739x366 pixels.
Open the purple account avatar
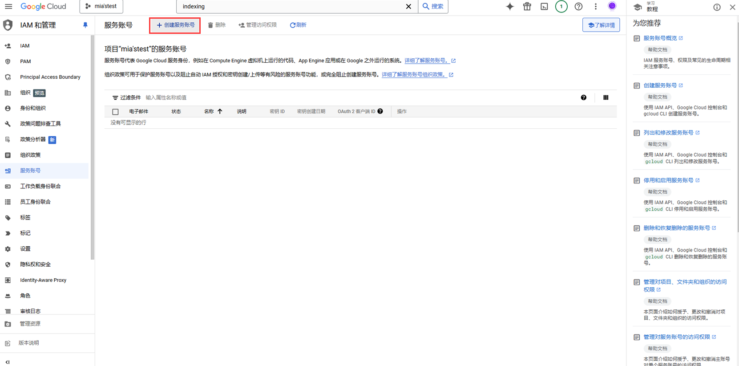pyautogui.click(x=612, y=6)
